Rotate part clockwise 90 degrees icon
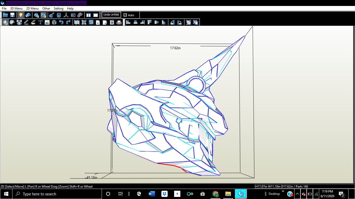Screen dimensions: 355x199 pos(180,22)
